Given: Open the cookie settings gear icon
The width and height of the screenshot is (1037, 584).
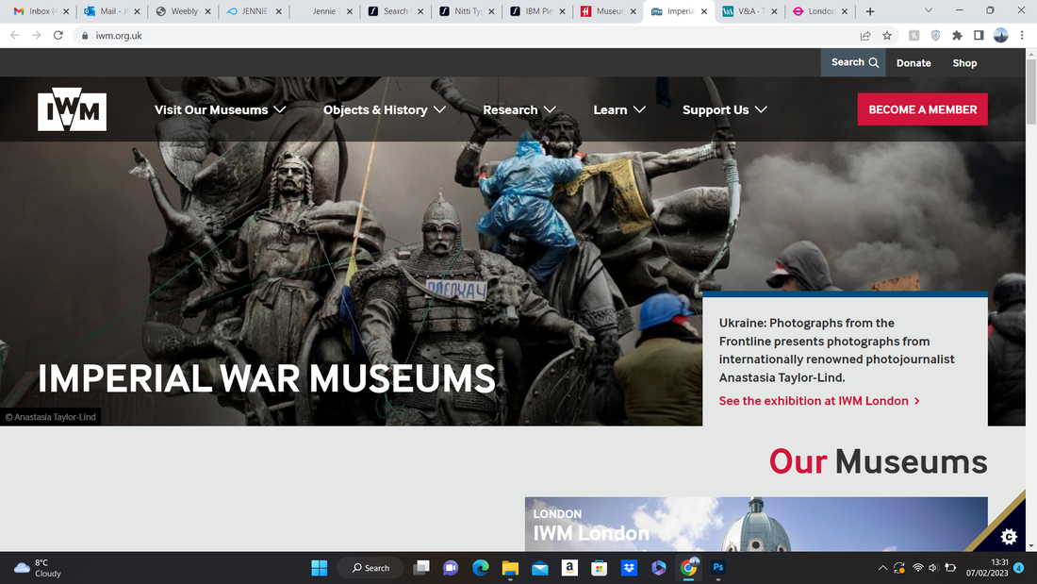Looking at the screenshot, I should pyautogui.click(x=1009, y=536).
